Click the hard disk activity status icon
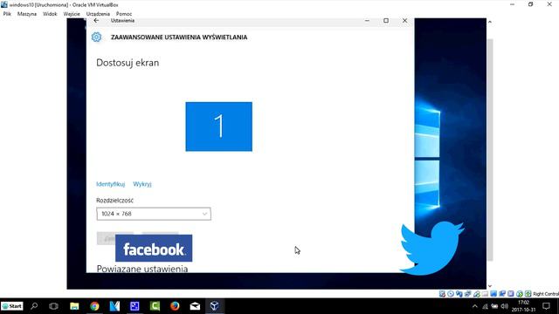Viewport: 559px width, 314px height. pyautogui.click(x=442, y=294)
